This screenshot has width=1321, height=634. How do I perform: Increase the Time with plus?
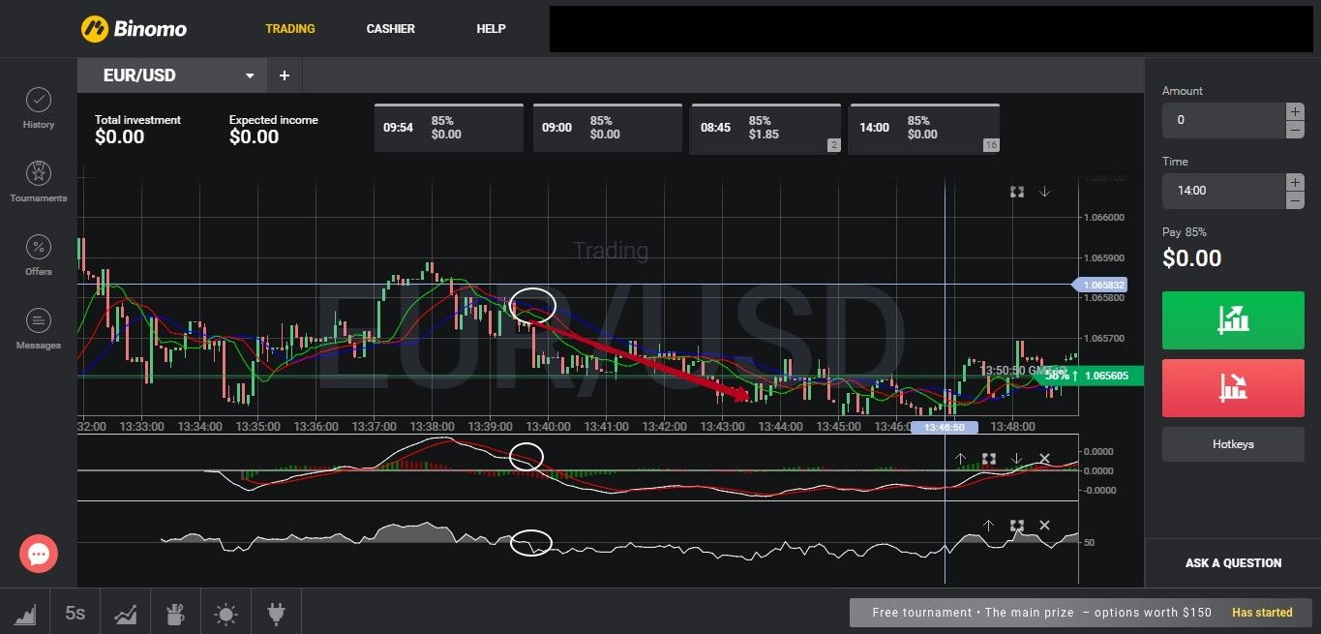click(x=1295, y=182)
